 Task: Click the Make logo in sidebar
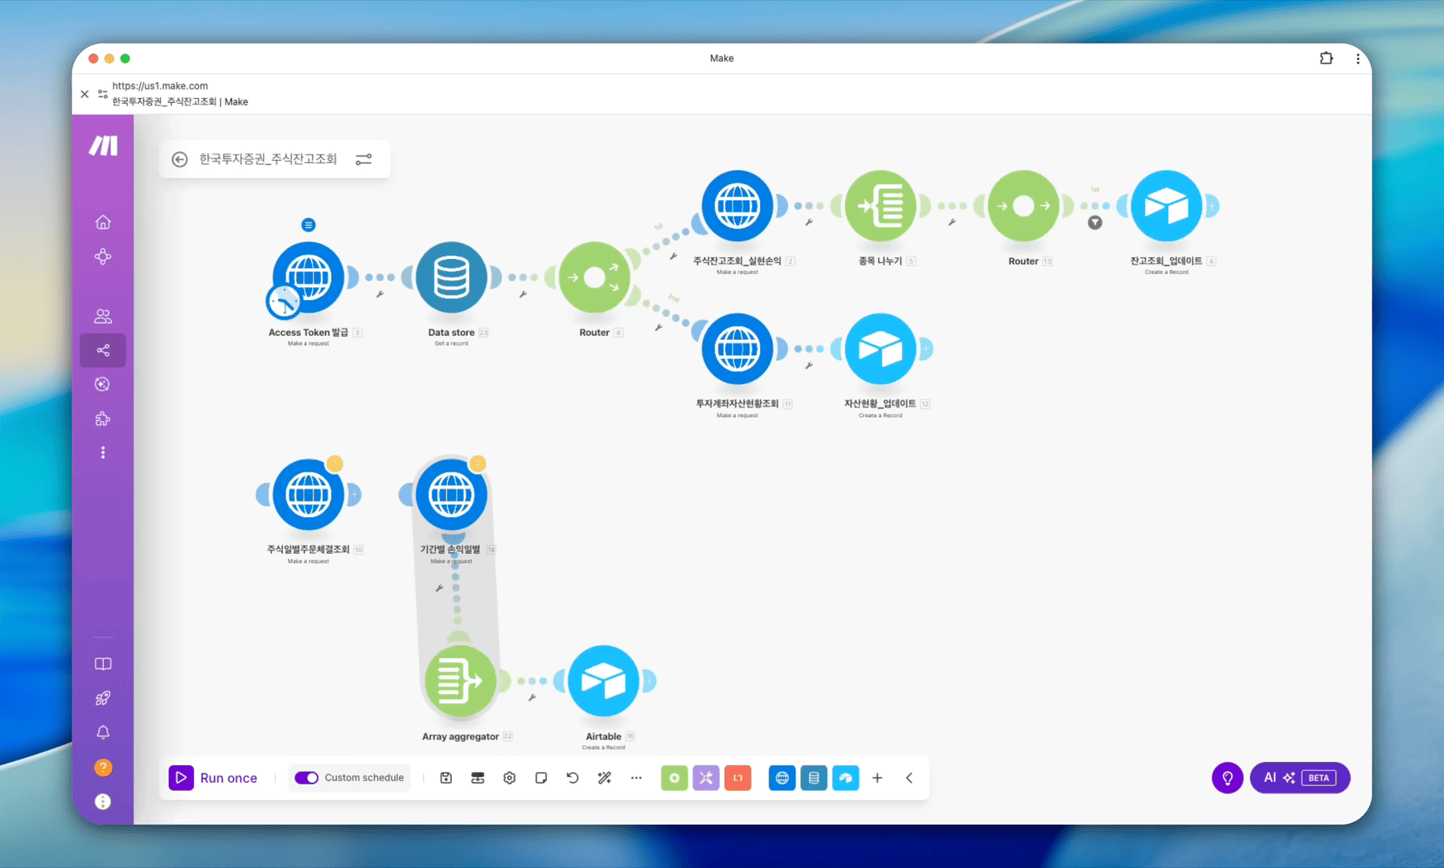pyautogui.click(x=103, y=145)
